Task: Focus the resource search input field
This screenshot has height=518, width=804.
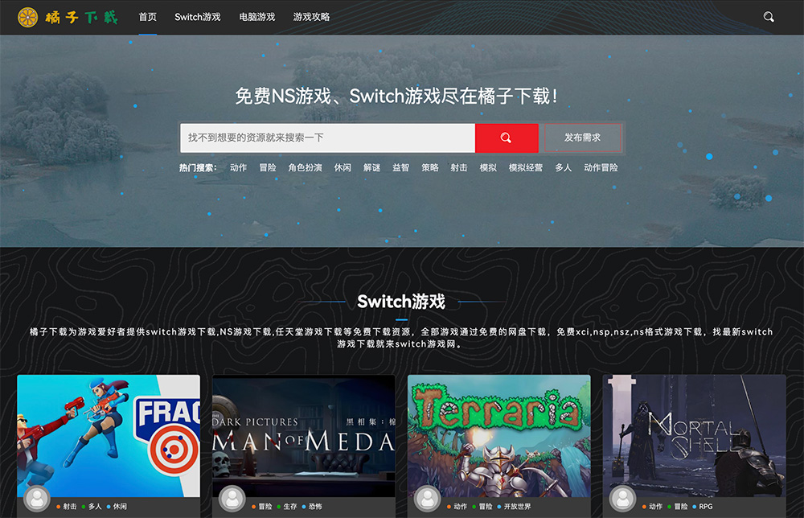Action: pos(328,138)
